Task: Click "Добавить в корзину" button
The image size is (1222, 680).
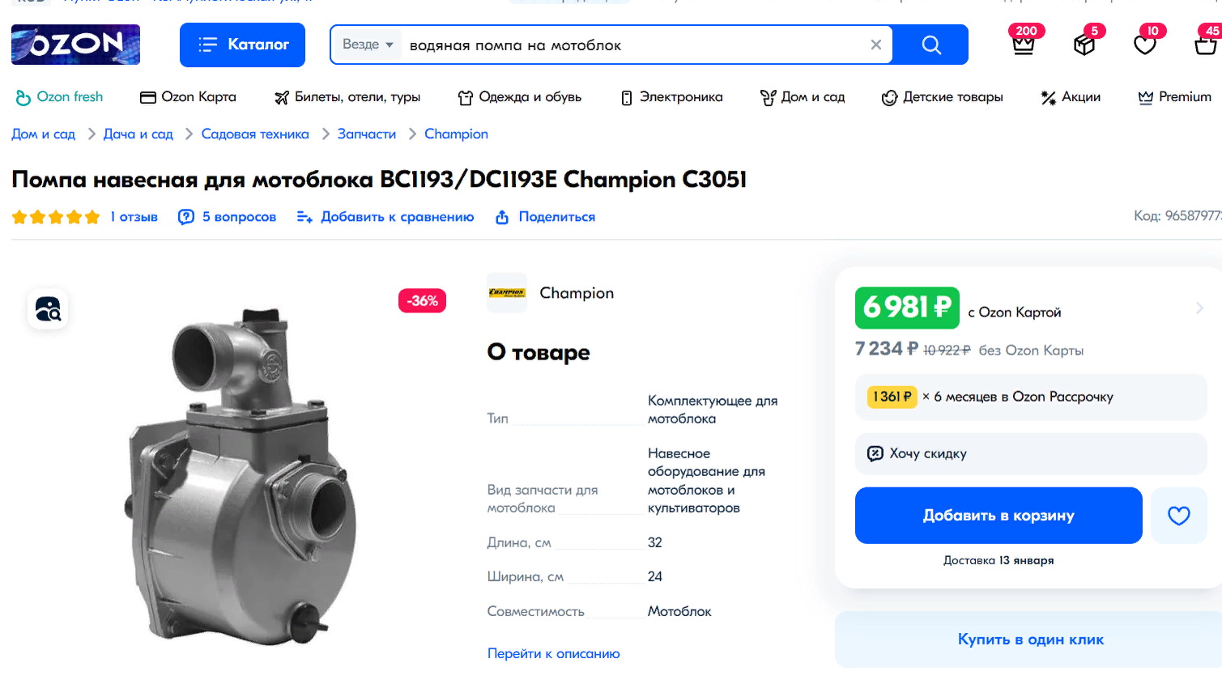Action: tap(998, 516)
